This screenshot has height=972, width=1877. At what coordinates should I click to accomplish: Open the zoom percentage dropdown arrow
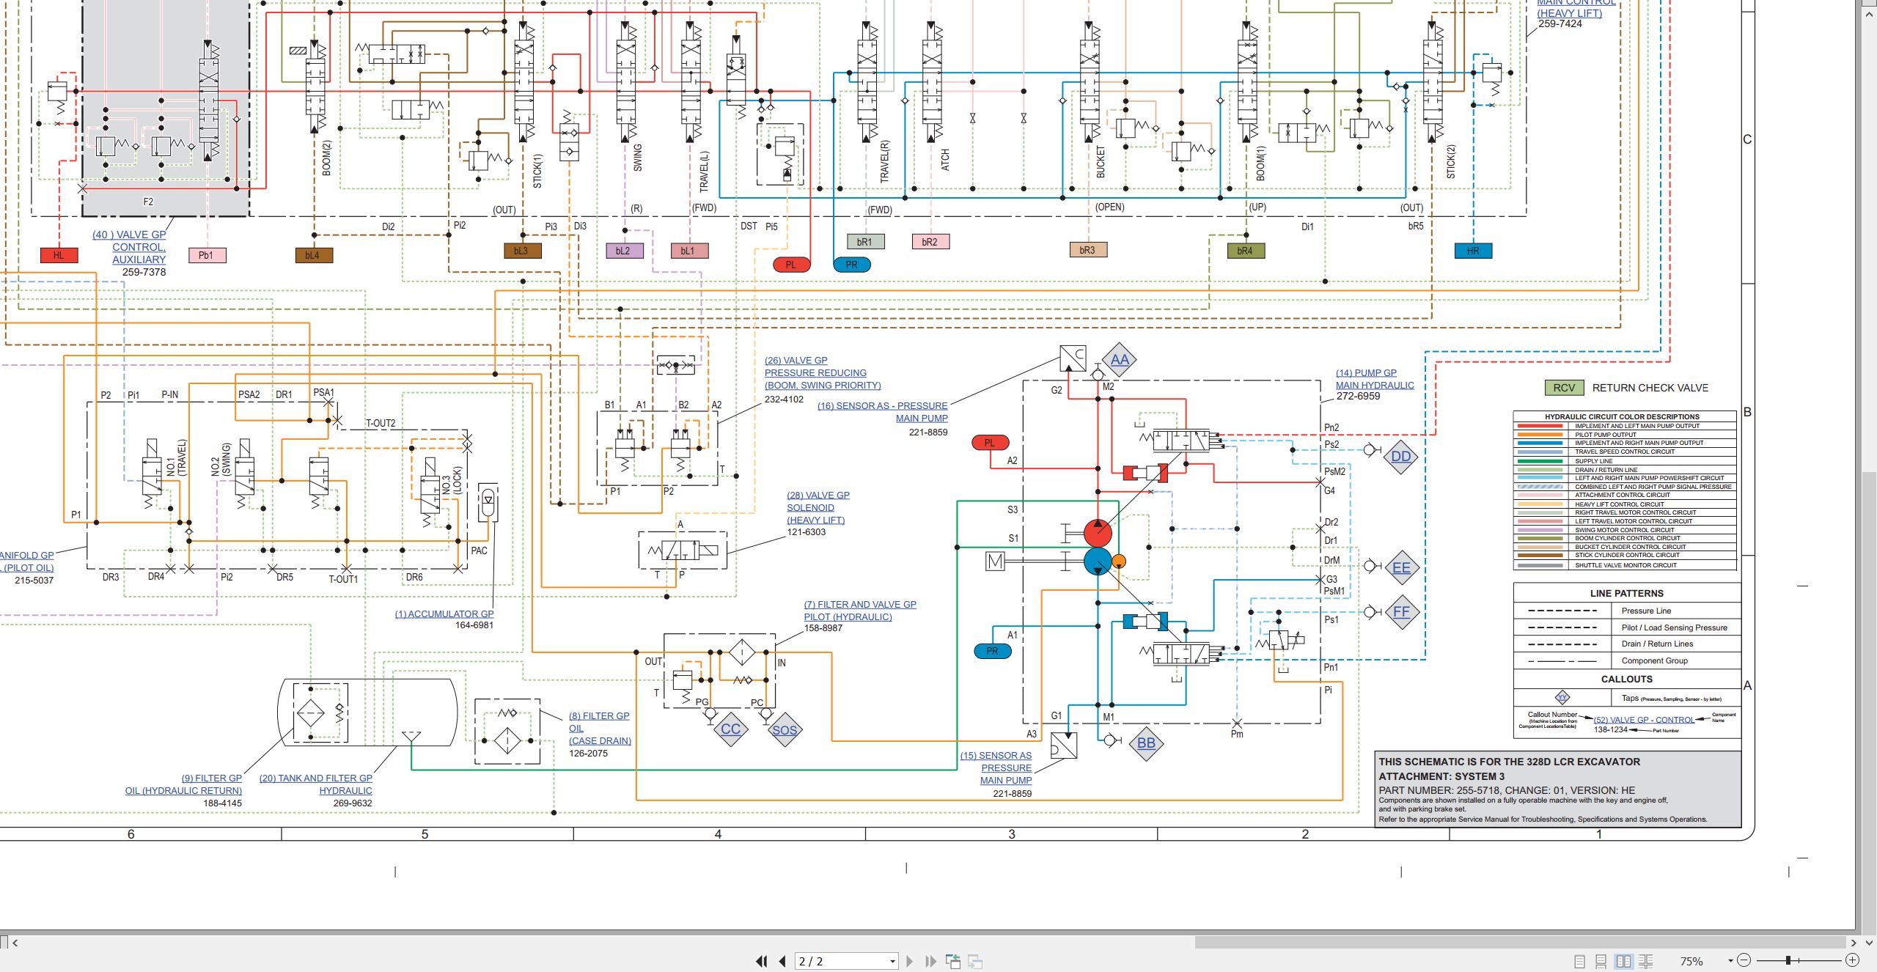[1730, 960]
